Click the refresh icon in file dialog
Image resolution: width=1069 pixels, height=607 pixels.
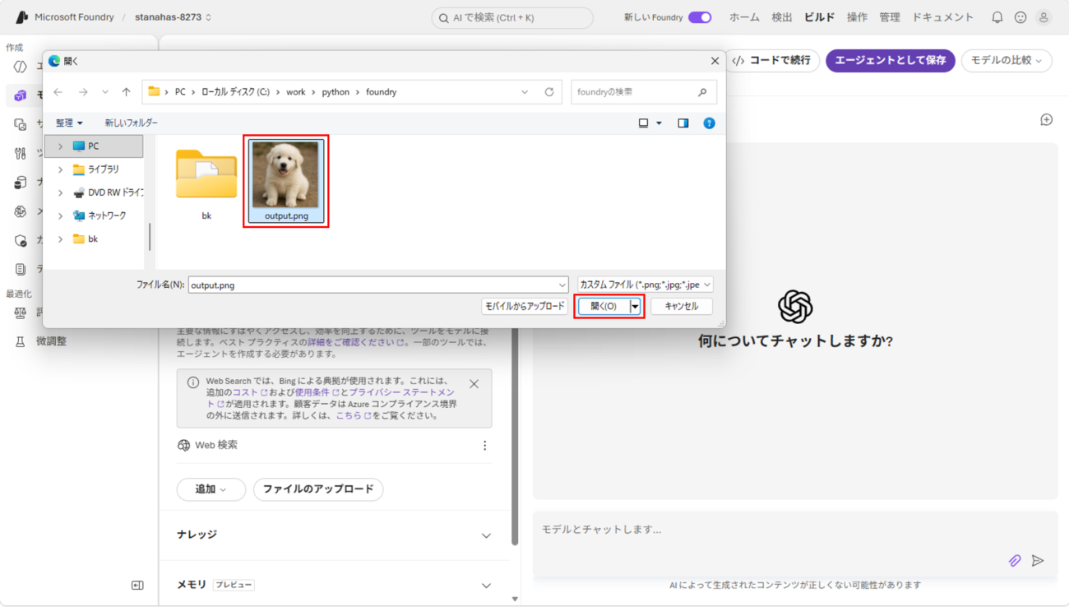[549, 92]
